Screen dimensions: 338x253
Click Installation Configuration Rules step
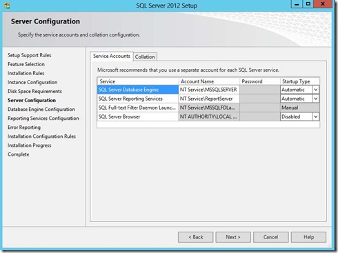(41, 136)
